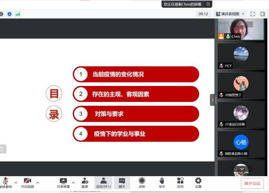Toggle the side panel layout icon
269x193 pixels.
tap(263, 14)
